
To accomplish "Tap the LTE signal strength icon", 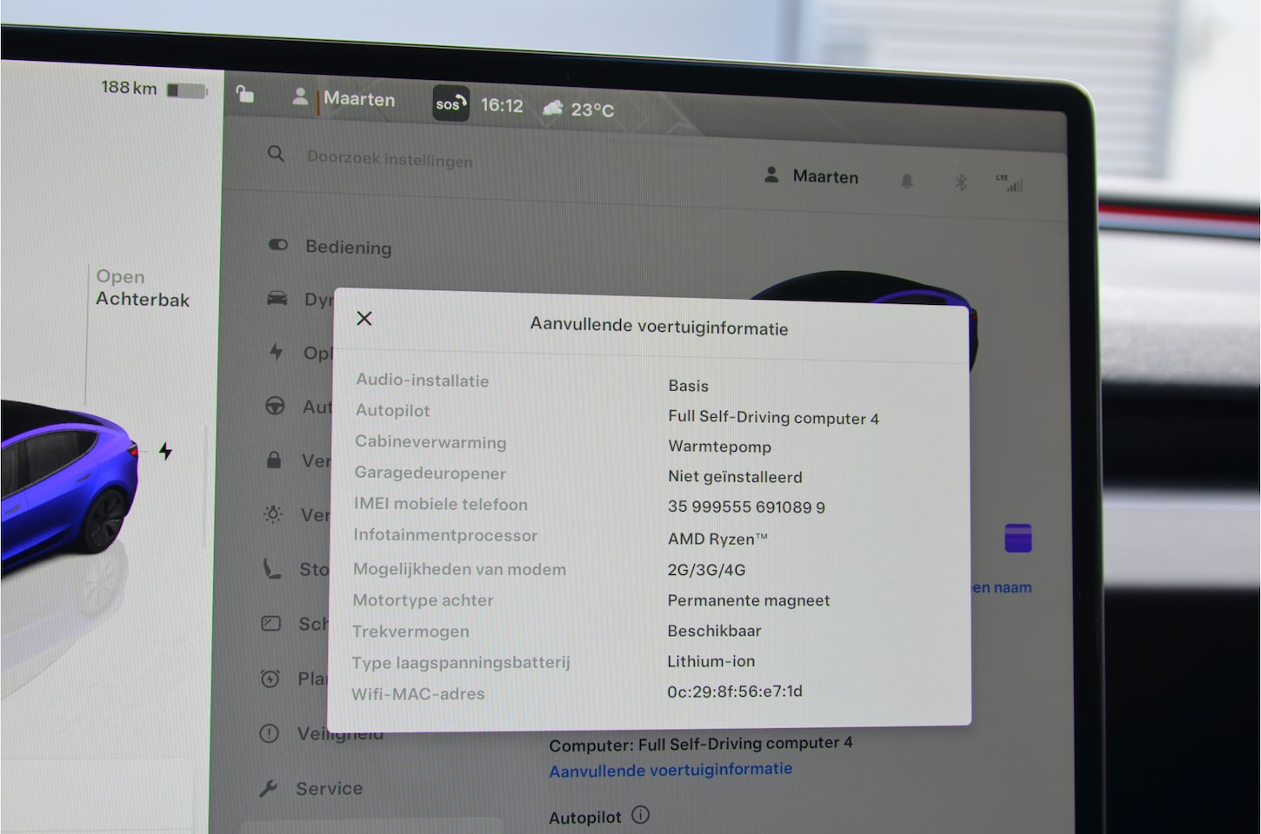I will pos(1010,182).
